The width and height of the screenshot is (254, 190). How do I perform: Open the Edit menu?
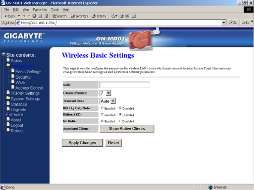(16, 10)
